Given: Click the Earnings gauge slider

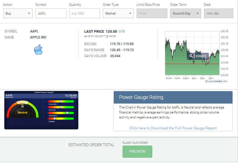Looking at the screenshot, I should click(61, 107).
